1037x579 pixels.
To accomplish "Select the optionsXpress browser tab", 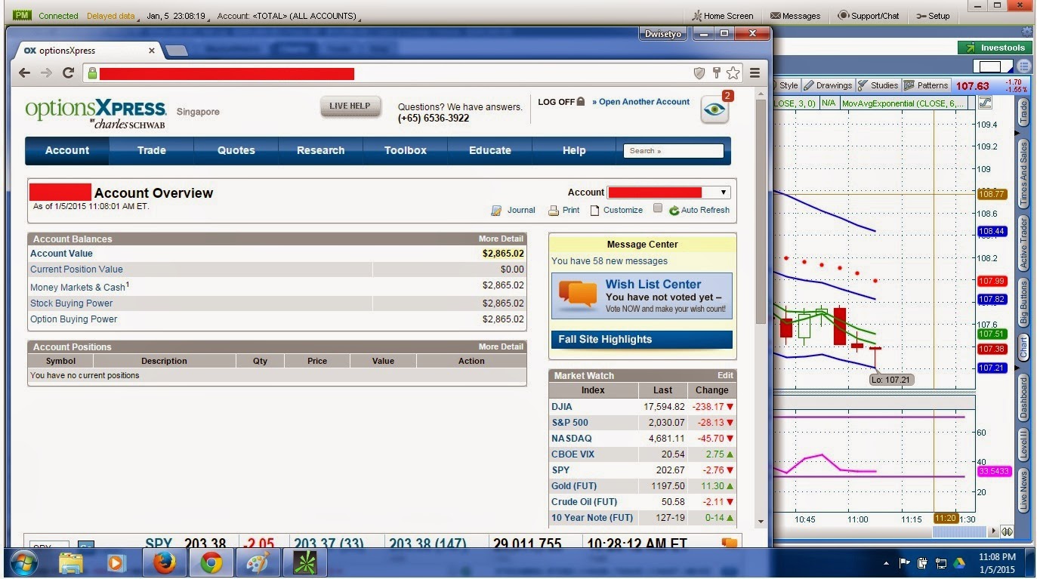I will [87, 51].
